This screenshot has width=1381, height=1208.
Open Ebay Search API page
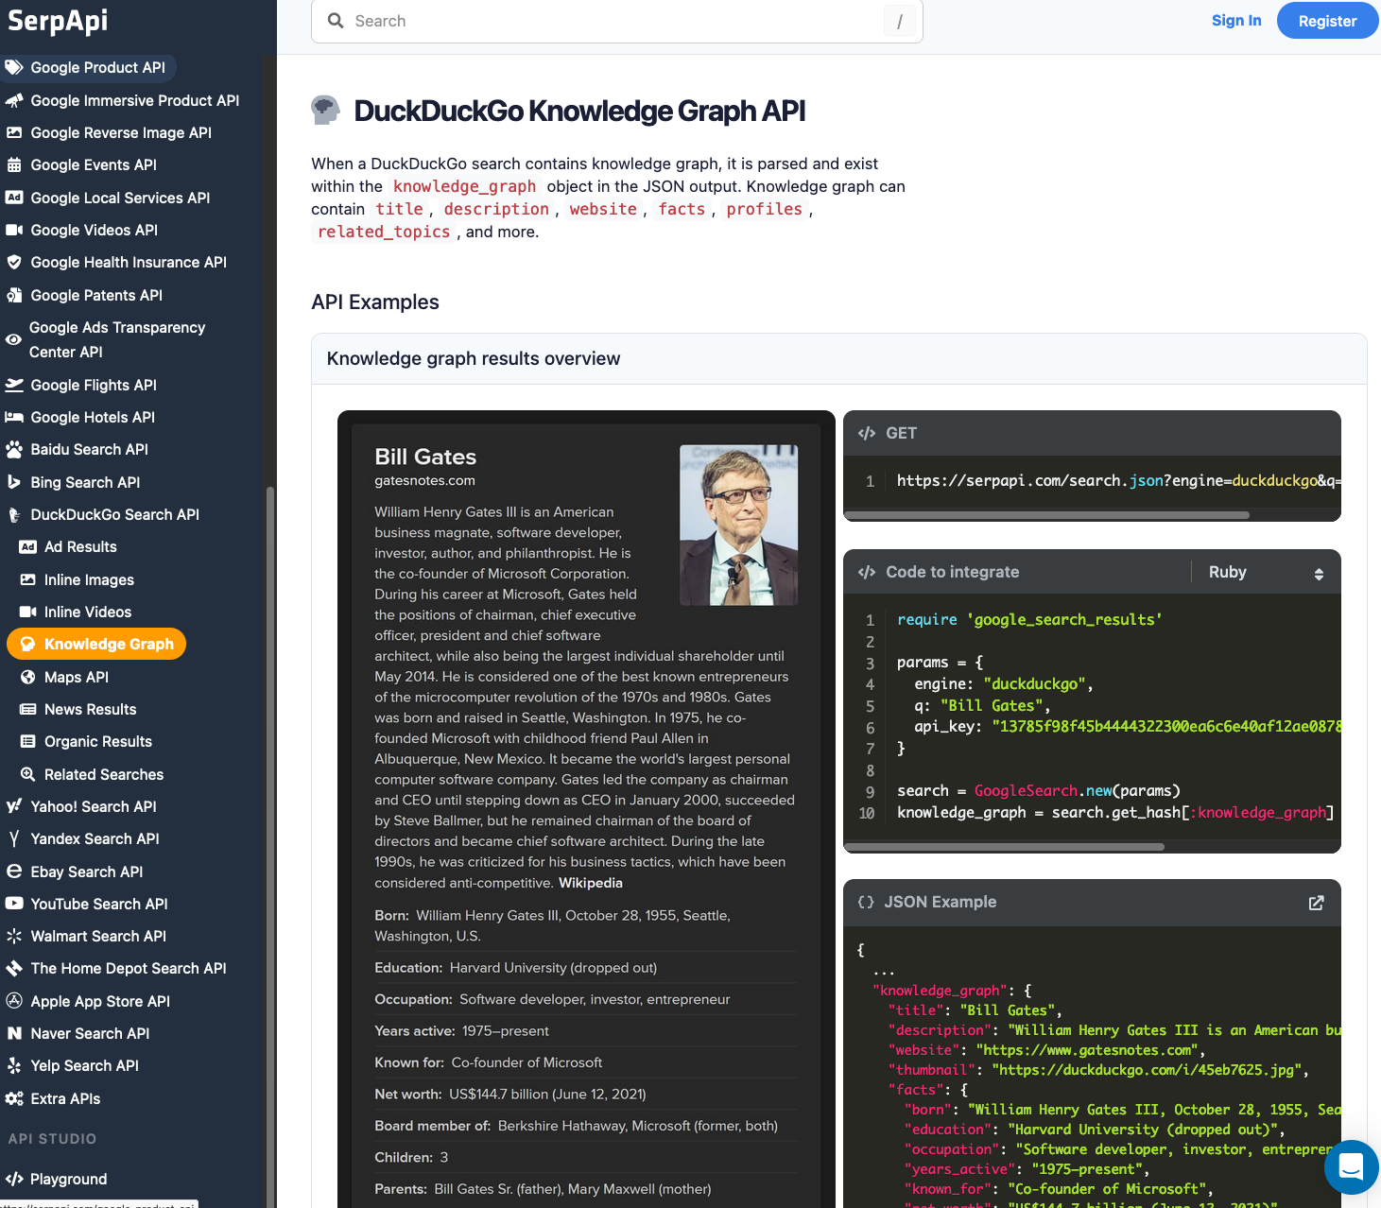click(x=86, y=871)
